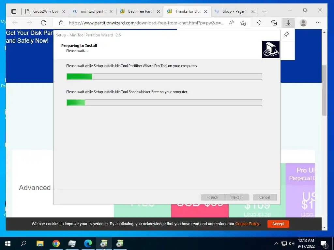
Task: Open the clock and calendar flyout
Action: (x=306, y=243)
